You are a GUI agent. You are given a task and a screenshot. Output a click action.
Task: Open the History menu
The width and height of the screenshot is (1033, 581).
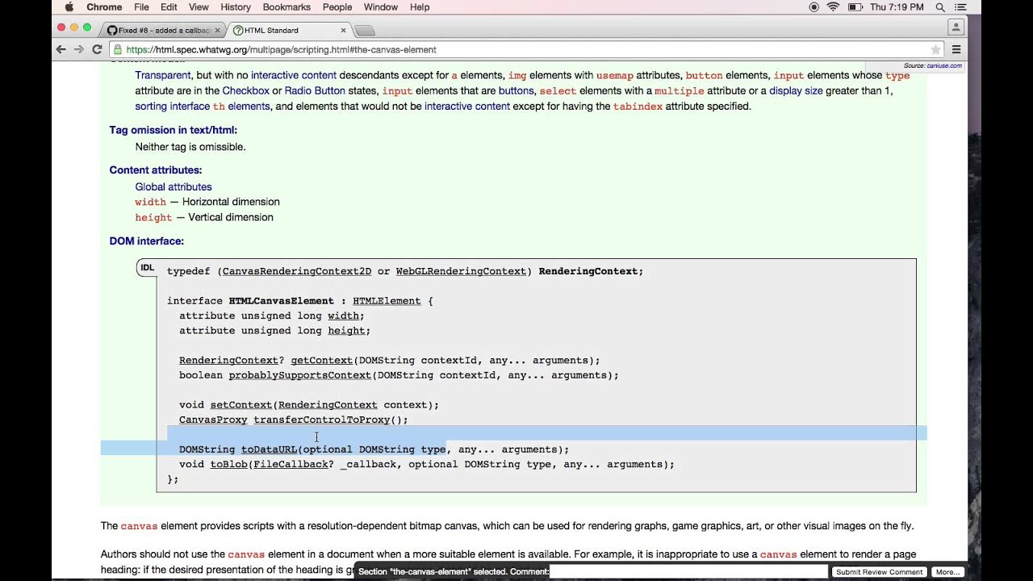pyautogui.click(x=236, y=7)
